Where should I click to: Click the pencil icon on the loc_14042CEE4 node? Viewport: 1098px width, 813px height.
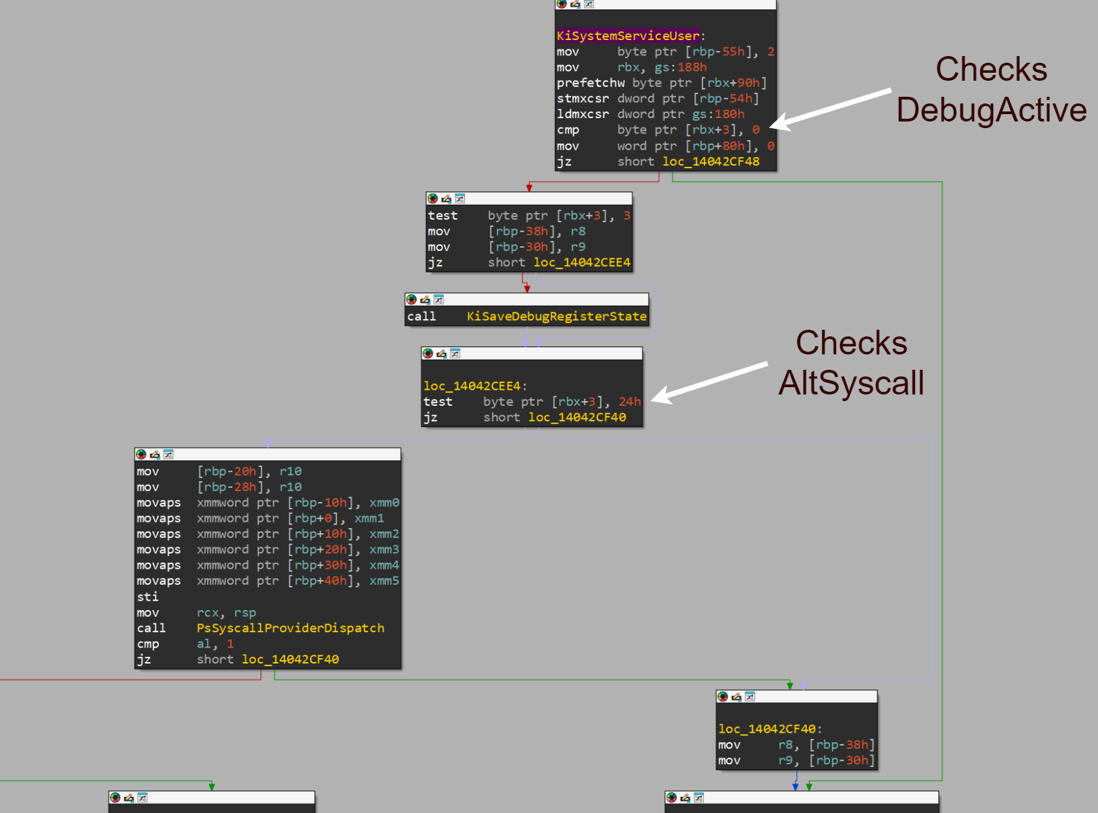tap(441, 354)
